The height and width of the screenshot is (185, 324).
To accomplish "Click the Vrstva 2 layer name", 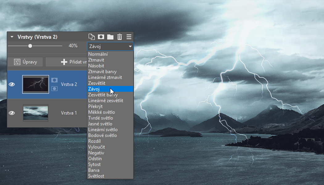I will click(69, 84).
